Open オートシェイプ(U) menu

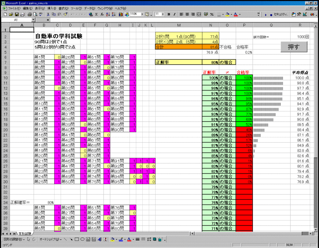point(50,239)
